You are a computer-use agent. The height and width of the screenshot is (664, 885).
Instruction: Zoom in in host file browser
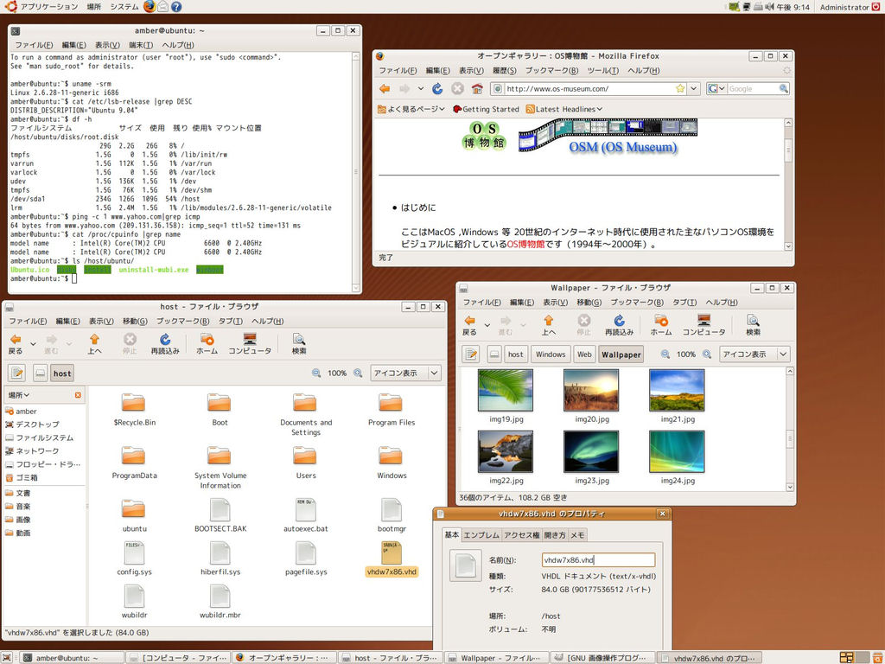[358, 373]
